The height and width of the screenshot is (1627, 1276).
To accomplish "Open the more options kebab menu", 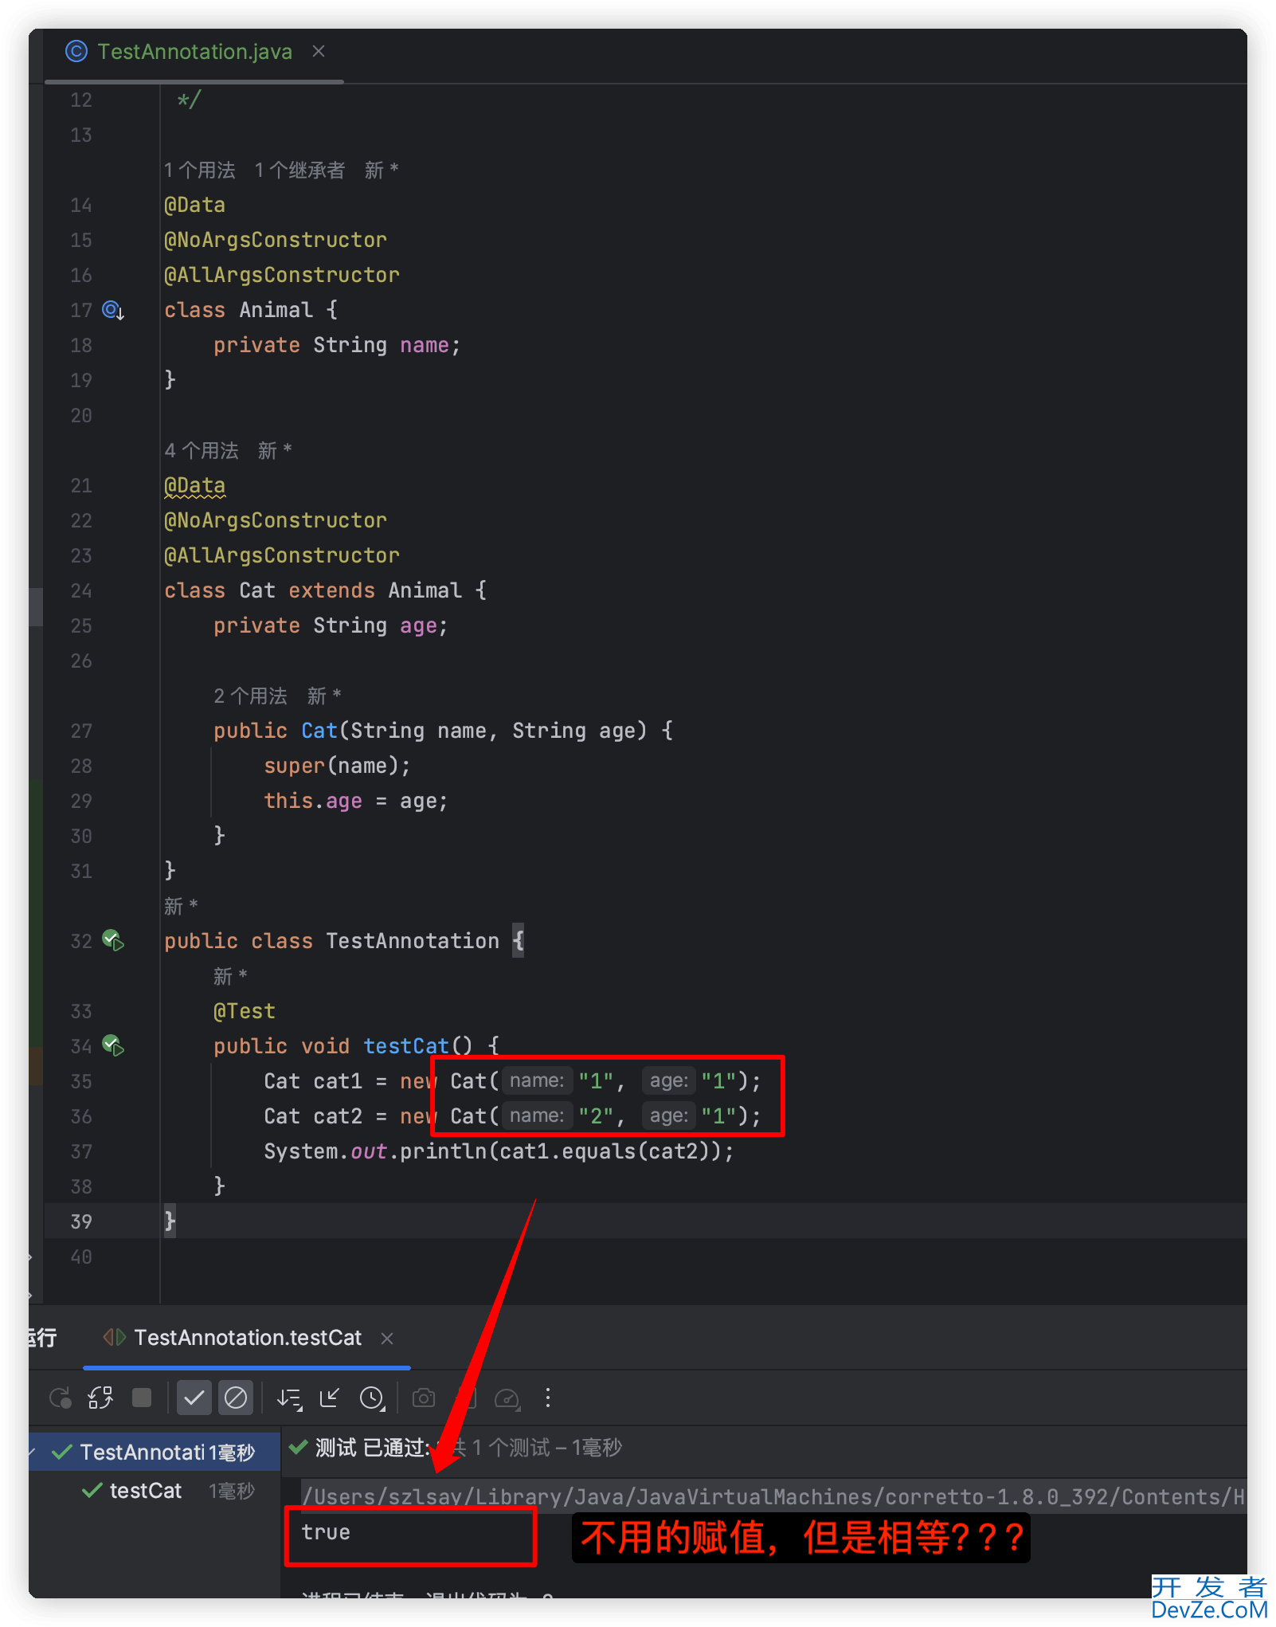I will (x=547, y=1398).
